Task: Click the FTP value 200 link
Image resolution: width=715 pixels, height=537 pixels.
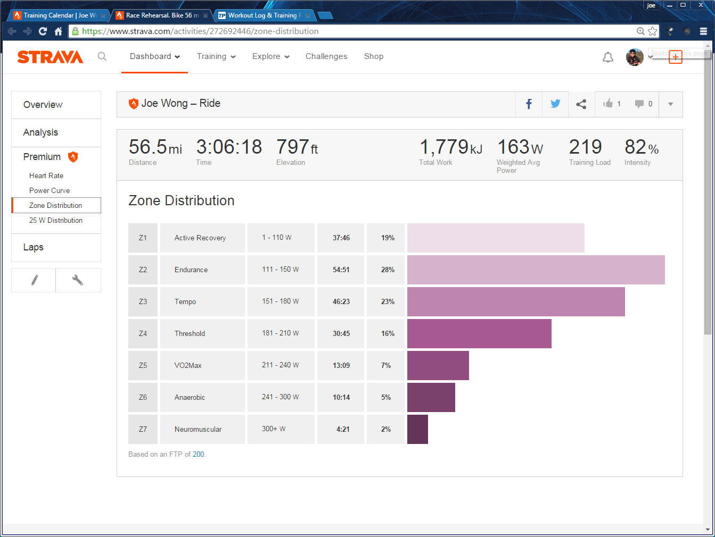Action: 198,454
